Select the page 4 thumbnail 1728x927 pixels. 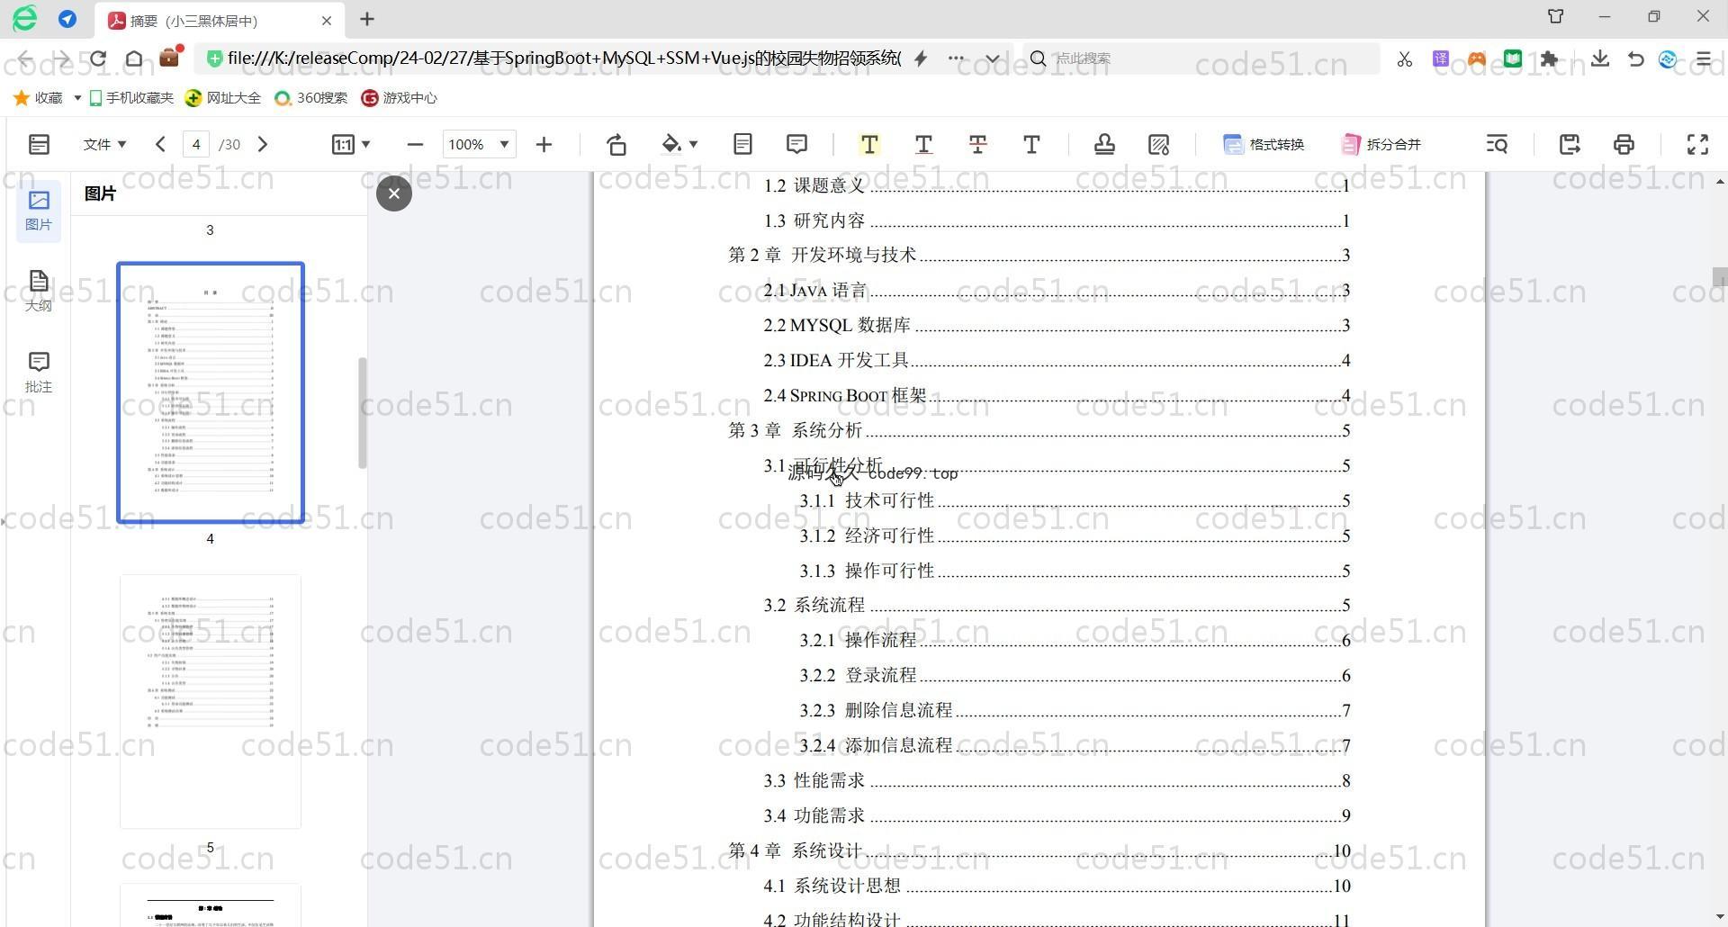click(x=211, y=392)
